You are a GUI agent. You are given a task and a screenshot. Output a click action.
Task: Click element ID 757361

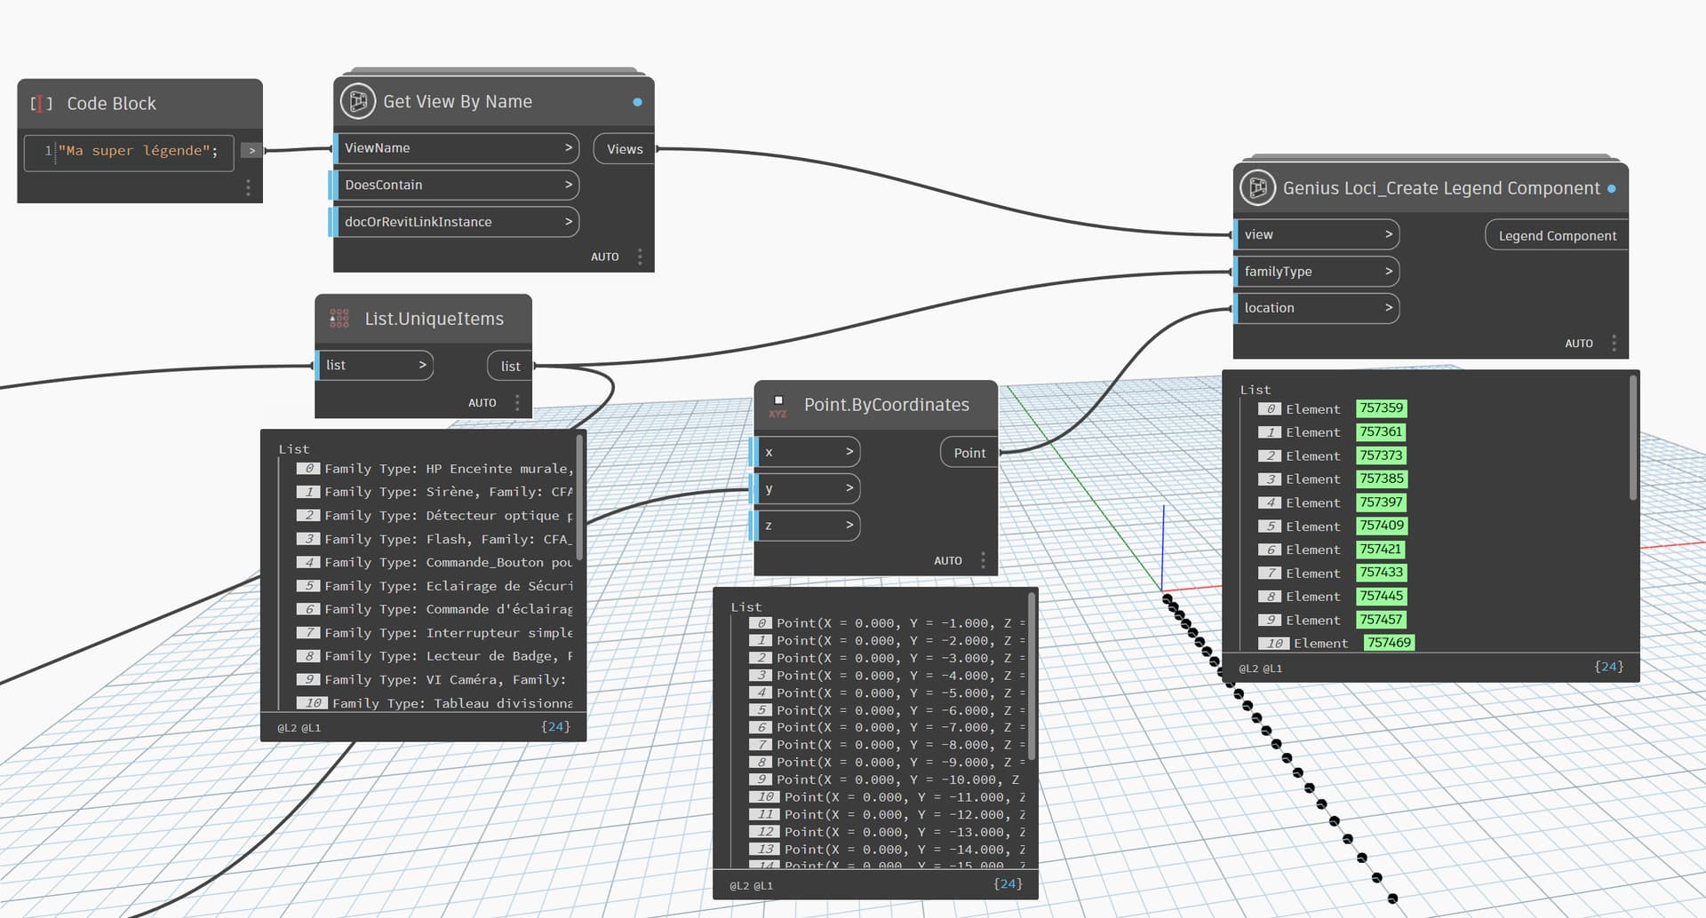[x=1381, y=431]
